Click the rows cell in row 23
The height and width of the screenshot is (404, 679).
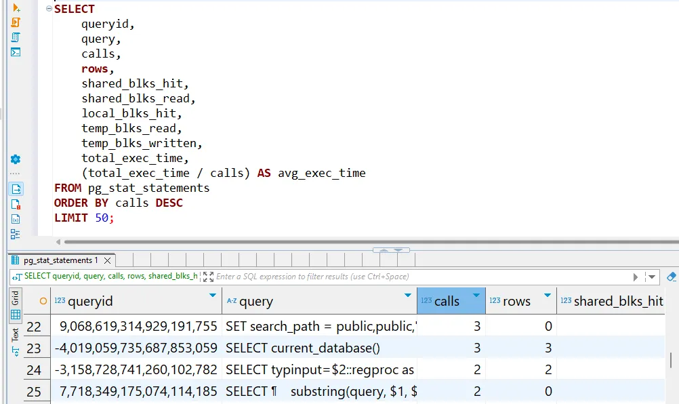[521, 348]
